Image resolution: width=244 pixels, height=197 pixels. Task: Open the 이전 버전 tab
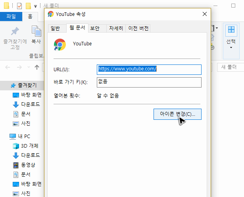tap(138, 28)
